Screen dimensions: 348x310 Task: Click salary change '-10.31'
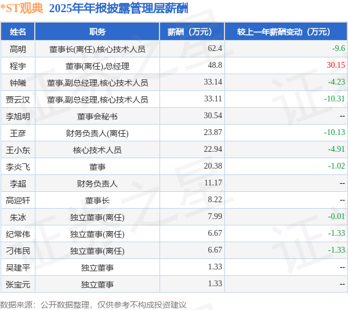pyautogui.click(x=335, y=99)
